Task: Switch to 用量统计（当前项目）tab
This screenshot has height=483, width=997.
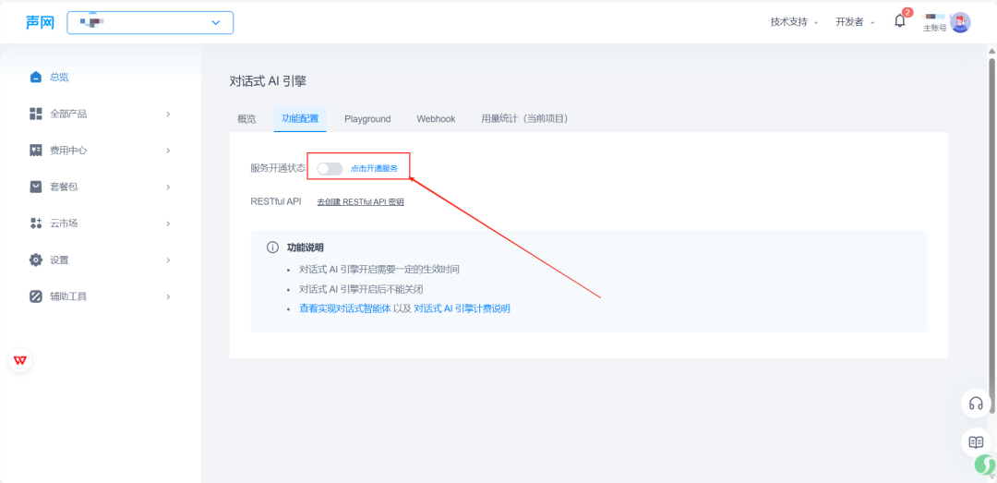Action: coord(524,119)
